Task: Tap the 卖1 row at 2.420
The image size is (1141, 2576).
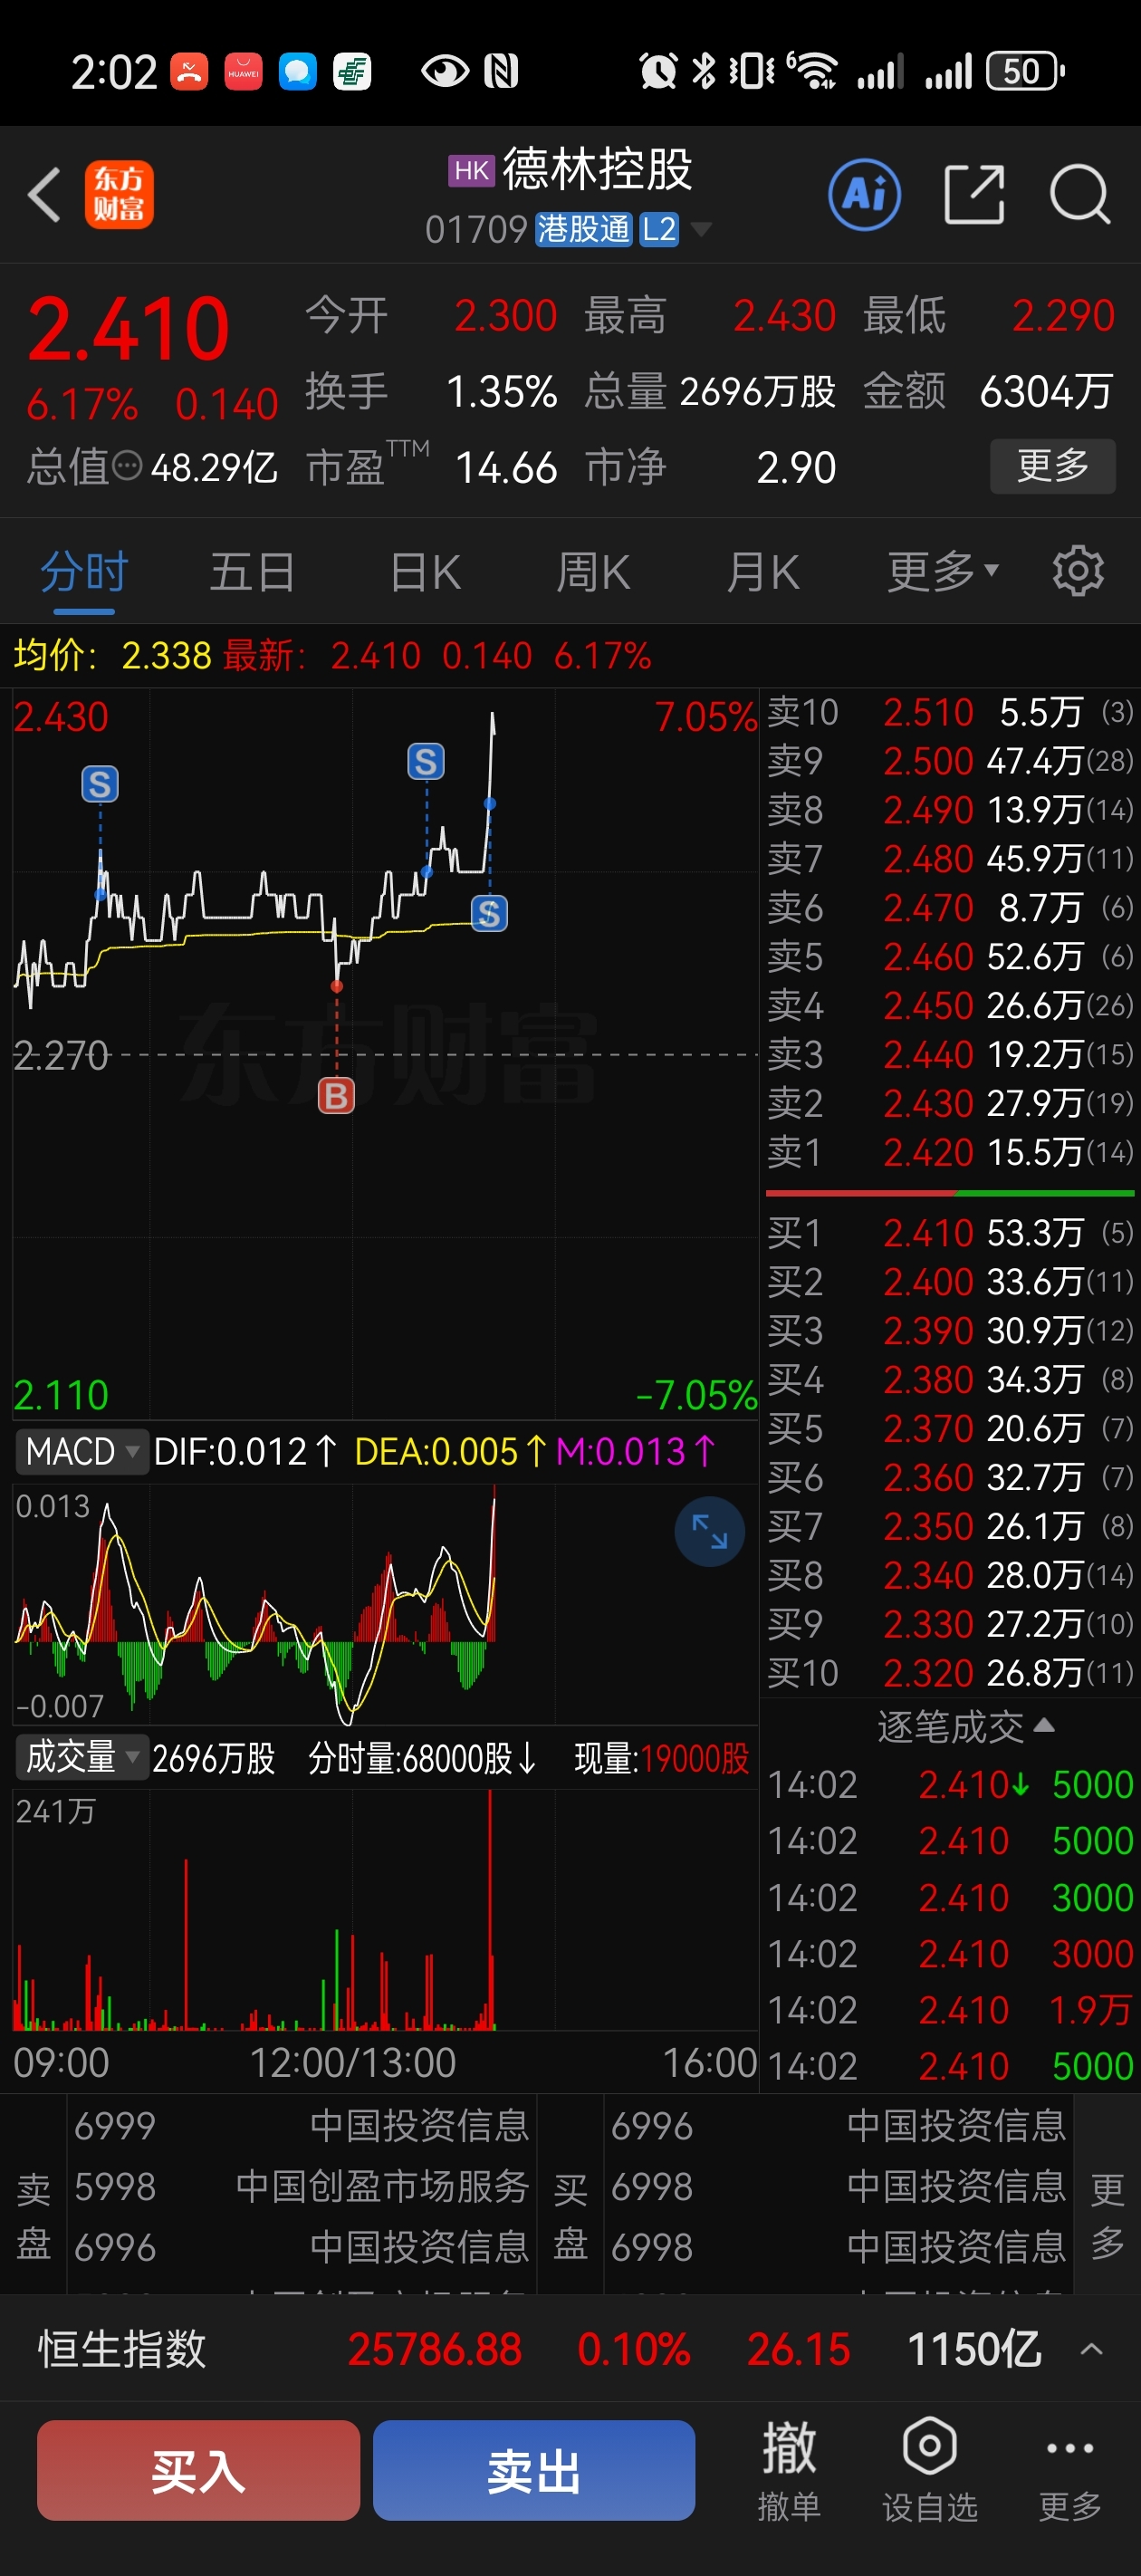Action: (x=950, y=1152)
